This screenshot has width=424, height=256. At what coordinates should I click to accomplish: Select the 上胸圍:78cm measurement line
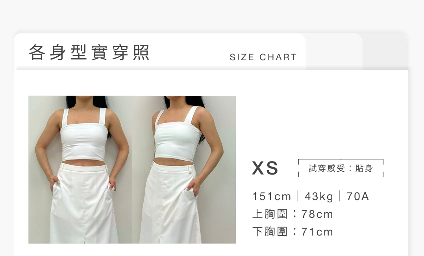[x=293, y=214]
